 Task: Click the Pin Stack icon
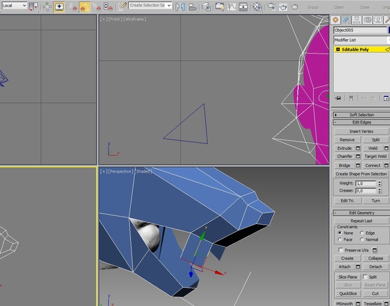tap(338, 98)
